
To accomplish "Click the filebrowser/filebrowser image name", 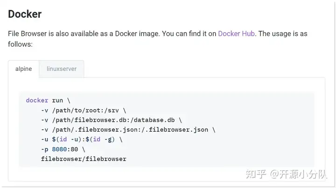I will tap(84, 159).
